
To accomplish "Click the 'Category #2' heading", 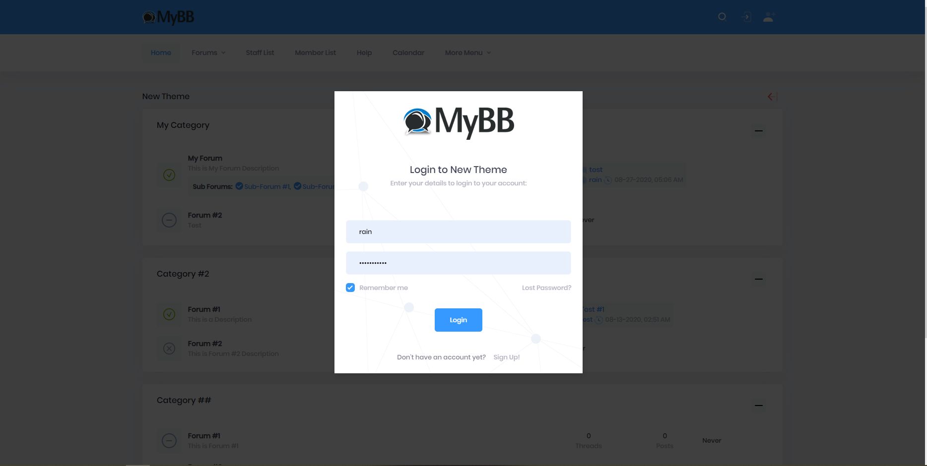I will coord(183,274).
